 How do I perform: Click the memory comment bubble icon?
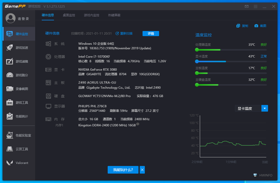[138, 124]
